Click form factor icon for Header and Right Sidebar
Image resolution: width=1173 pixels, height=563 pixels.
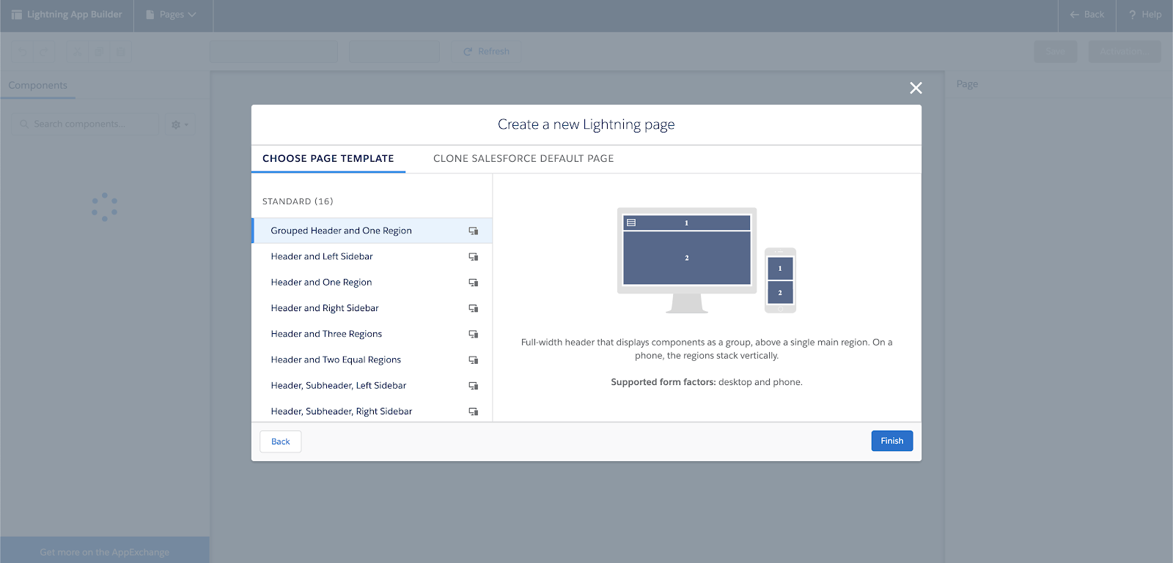[474, 308]
